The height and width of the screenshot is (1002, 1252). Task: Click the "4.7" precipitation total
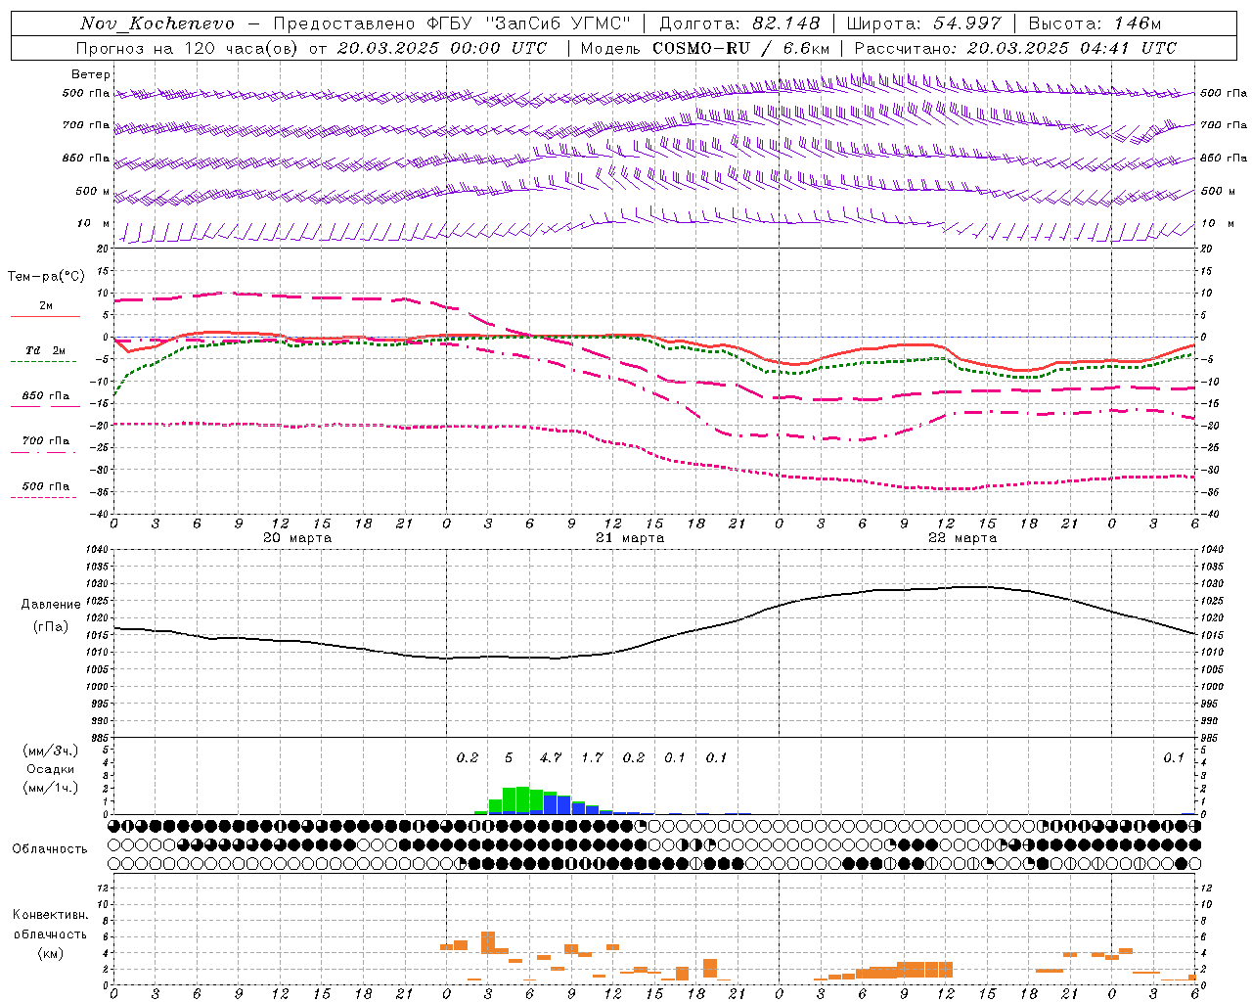[551, 757]
